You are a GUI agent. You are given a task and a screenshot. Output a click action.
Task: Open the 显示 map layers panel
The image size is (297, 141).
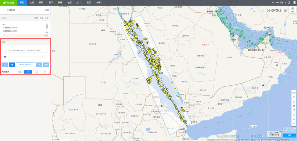[x=292, y=10]
